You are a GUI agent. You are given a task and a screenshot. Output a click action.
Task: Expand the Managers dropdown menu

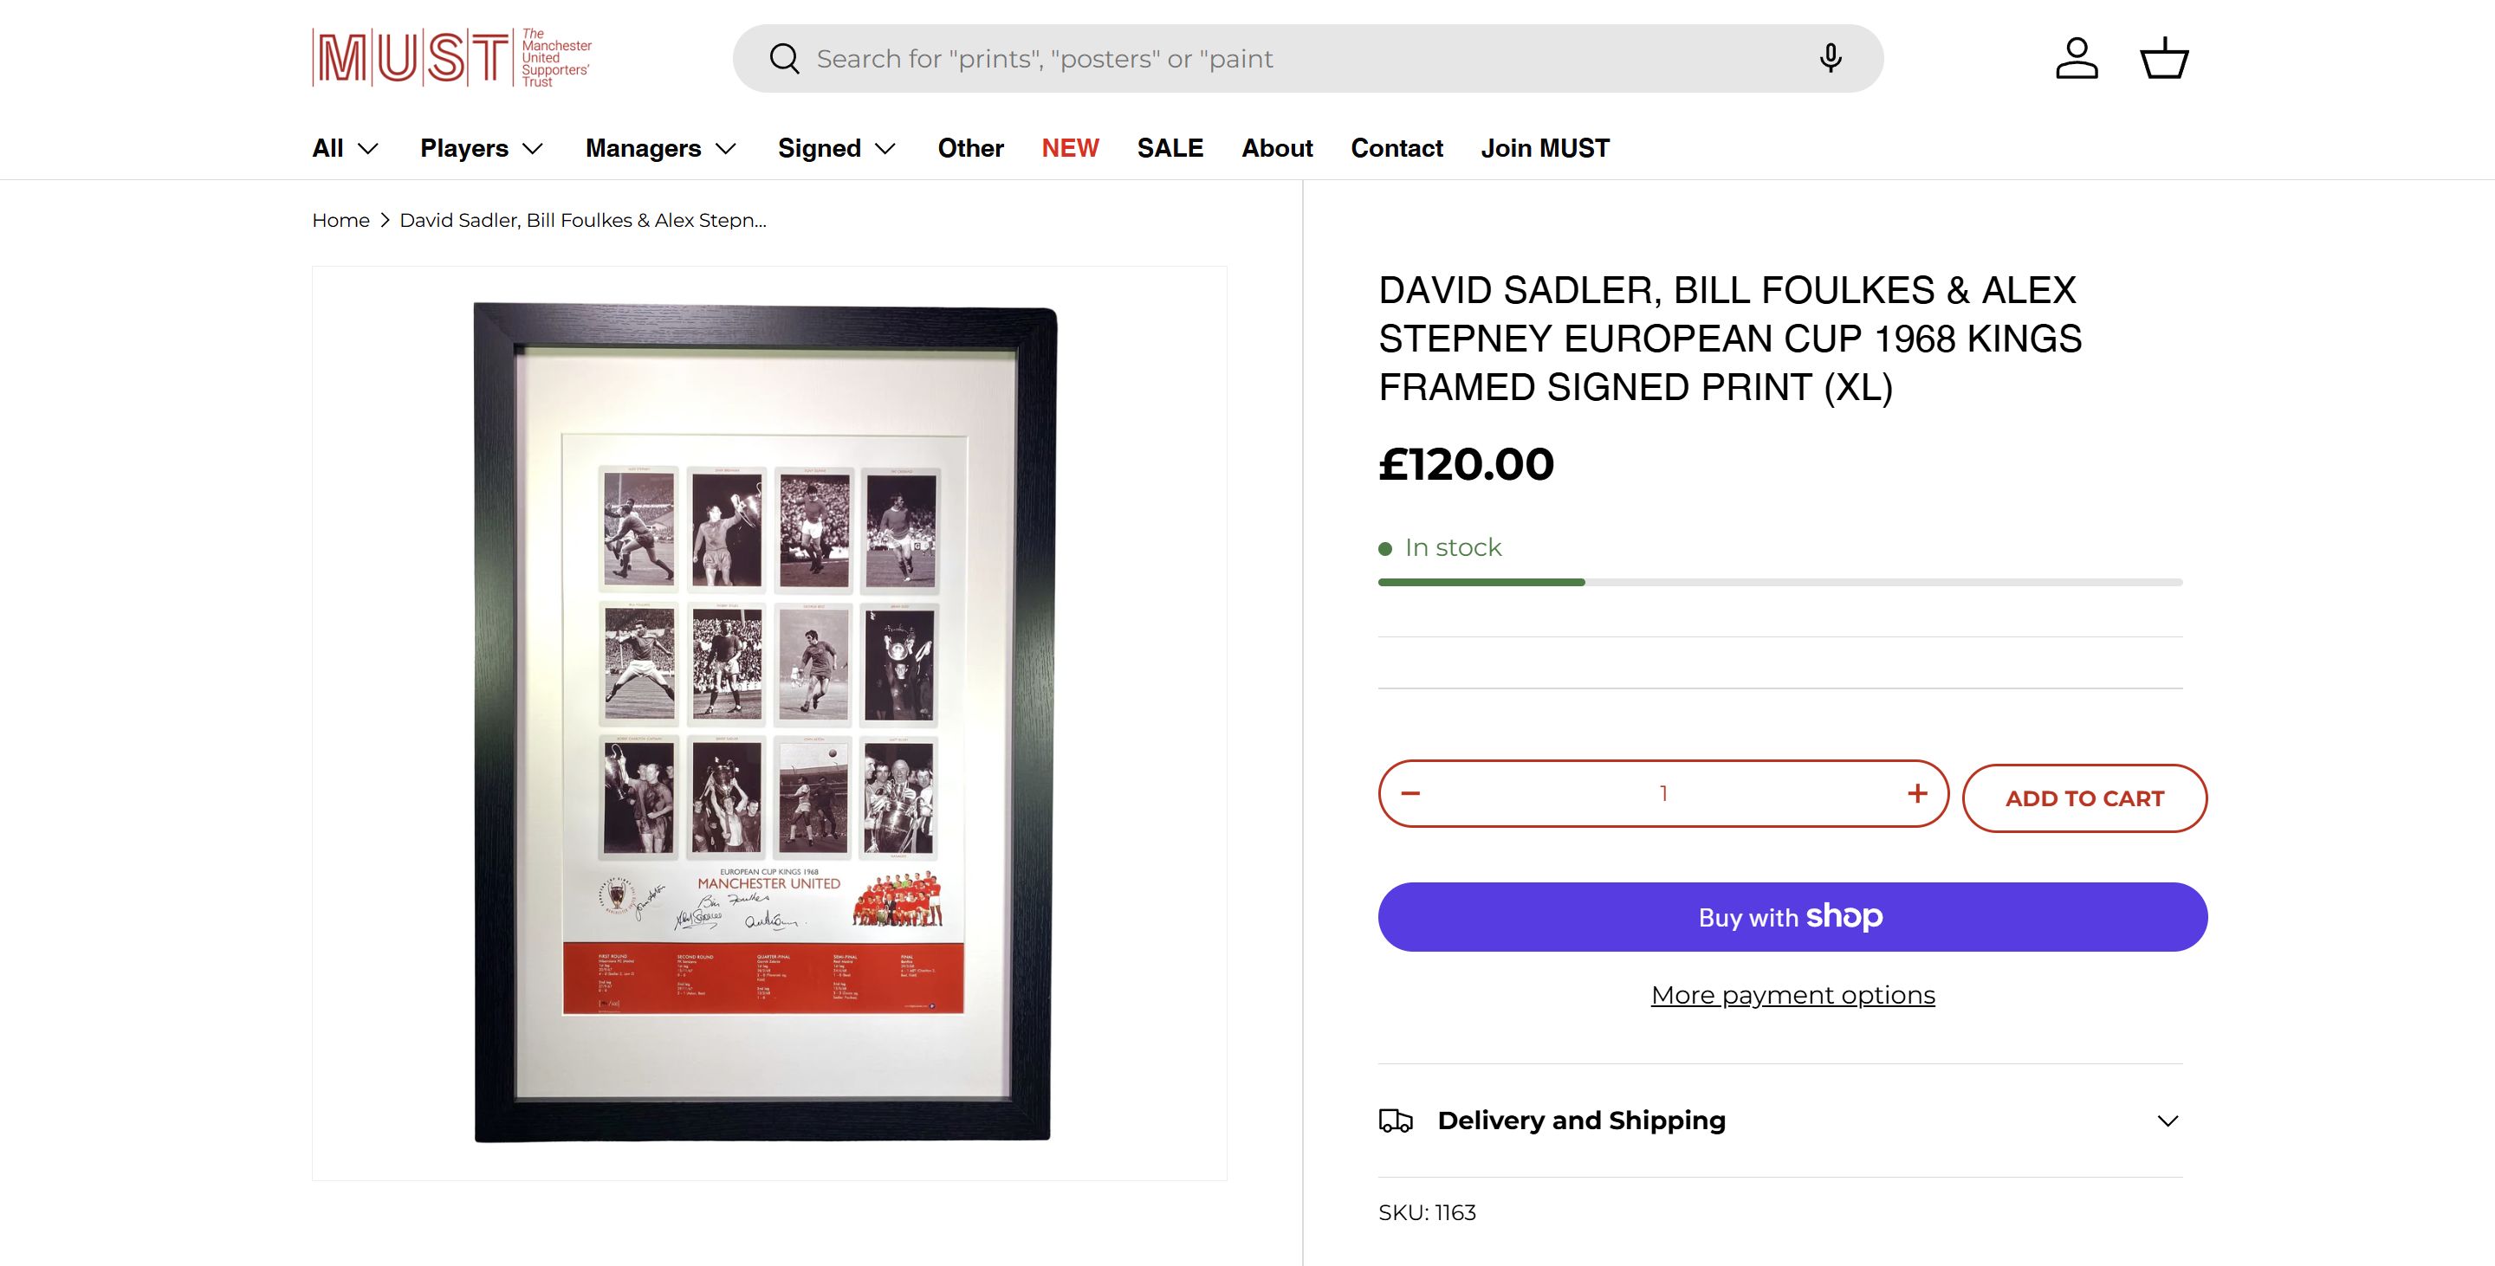[x=660, y=148]
